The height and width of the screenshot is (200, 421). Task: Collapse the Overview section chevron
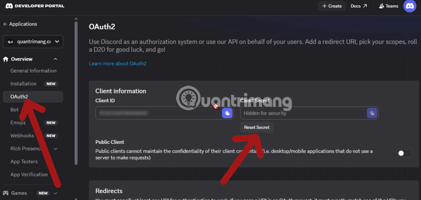pyautogui.click(x=55, y=59)
